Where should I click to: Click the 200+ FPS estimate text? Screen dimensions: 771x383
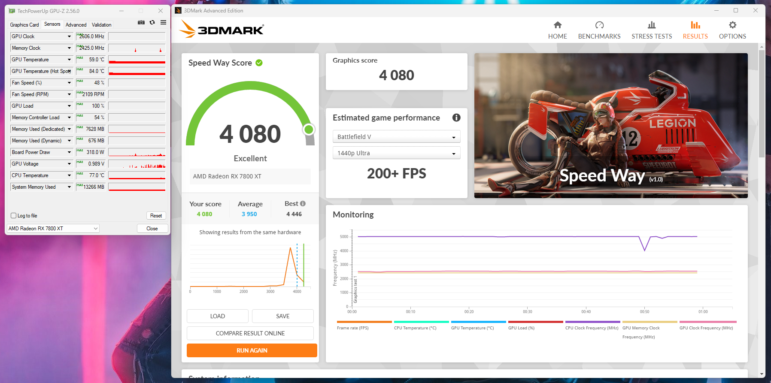pyautogui.click(x=397, y=173)
